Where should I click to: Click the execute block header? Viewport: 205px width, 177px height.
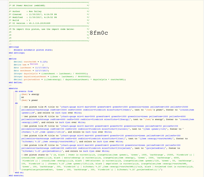coord(13,88)
